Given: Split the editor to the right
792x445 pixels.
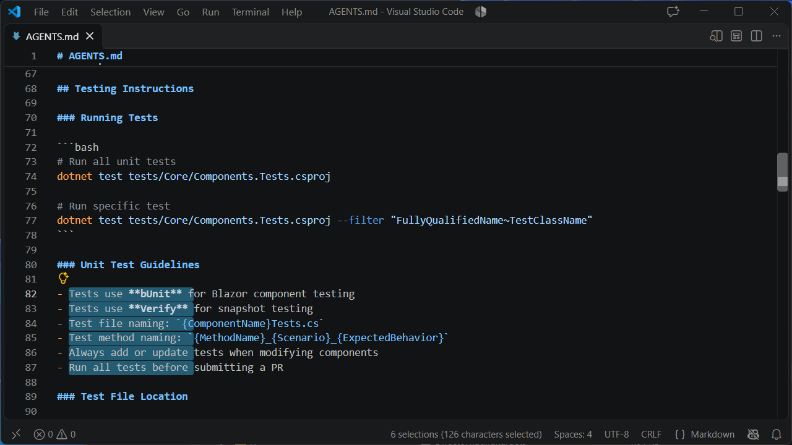Looking at the screenshot, I should 756,36.
